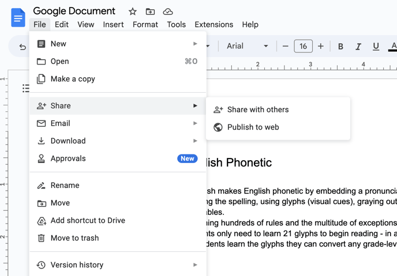Click the Make a copy icon
This screenshot has width=397, height=276.
[x=42, y=79]
